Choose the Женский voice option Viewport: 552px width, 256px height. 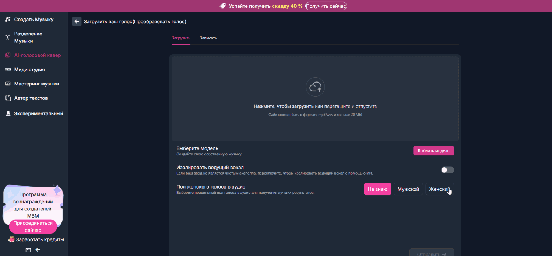click(x=439, y=189)
